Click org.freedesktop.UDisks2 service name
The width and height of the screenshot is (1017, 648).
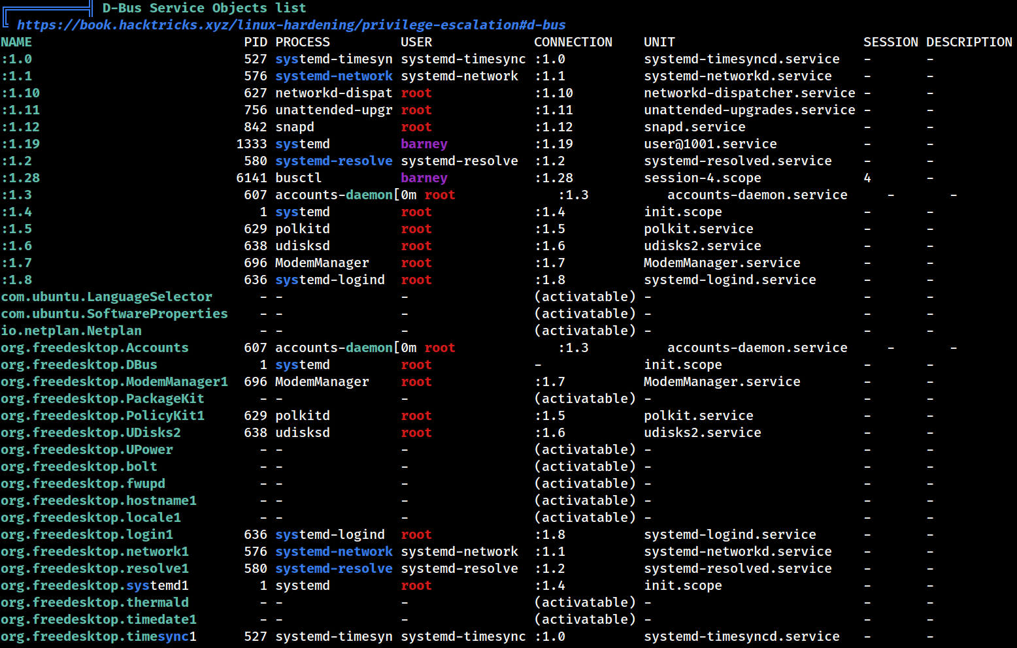91,432
